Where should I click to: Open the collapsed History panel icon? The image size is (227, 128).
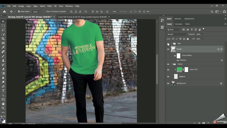pos(162,20)
